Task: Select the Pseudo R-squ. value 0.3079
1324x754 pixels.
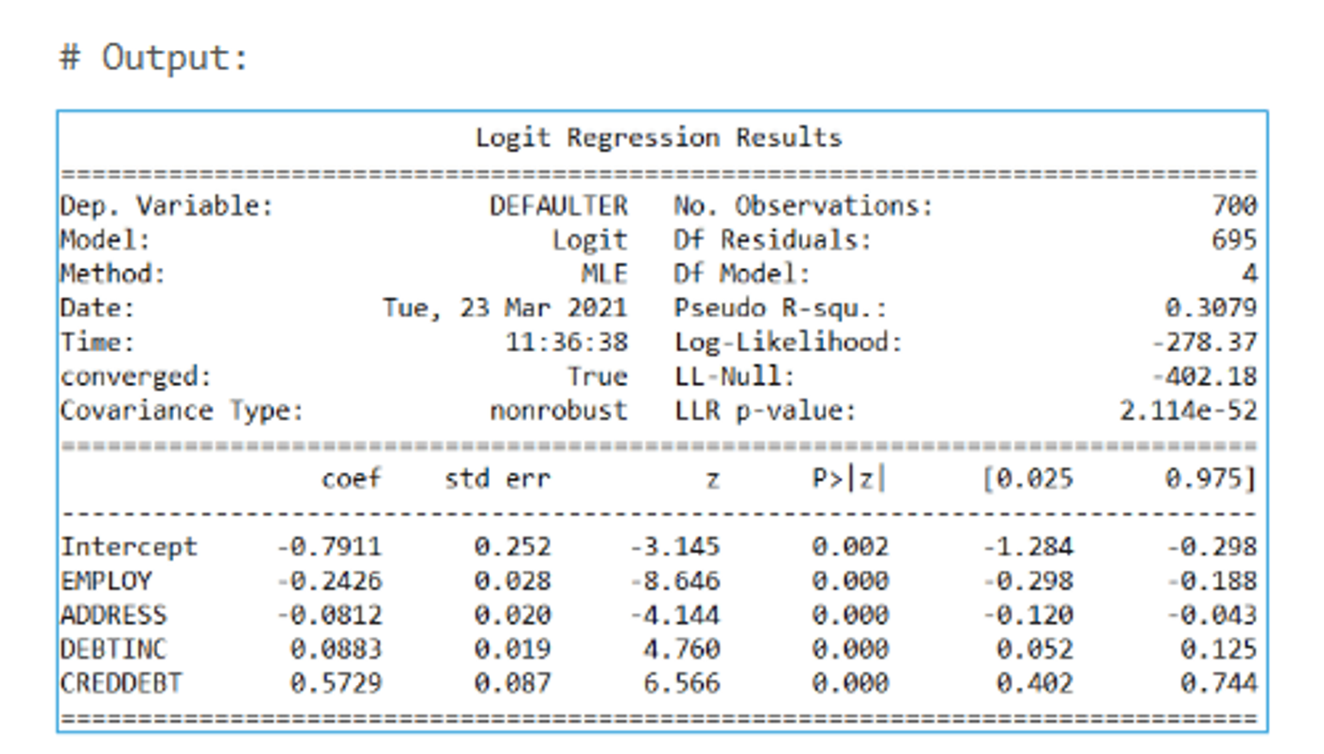Action: coord(1211,307)
